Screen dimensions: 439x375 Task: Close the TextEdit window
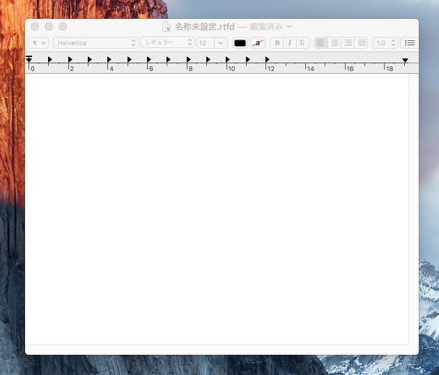coord(35,26)
